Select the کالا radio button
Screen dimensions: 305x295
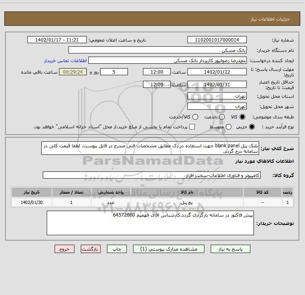(242, 117)
